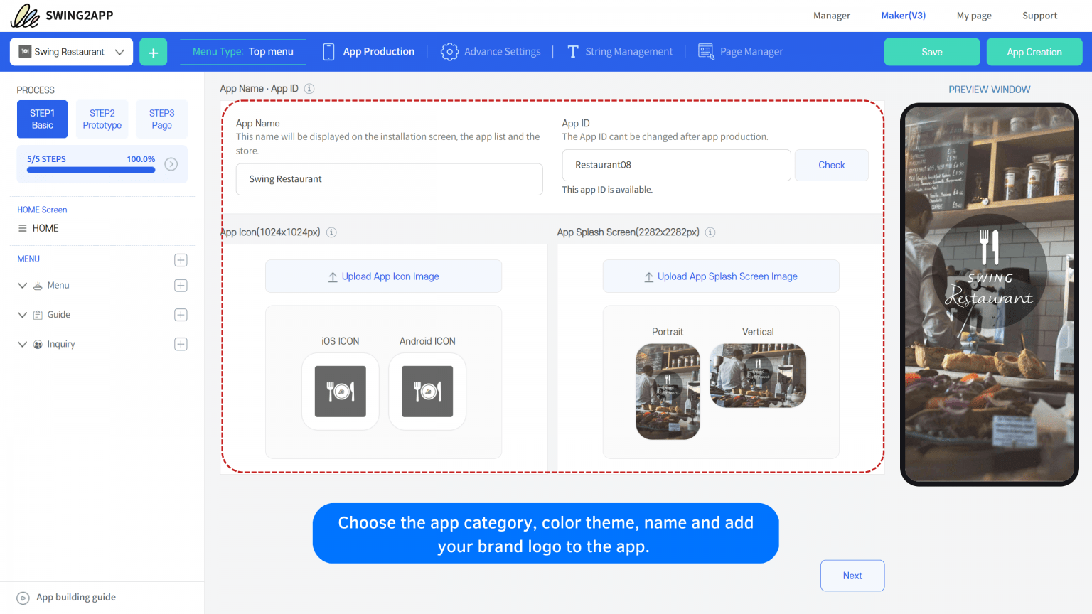Image resolution: width=1092 pixels, height=614 pixels.
Task: Click the App Name input field
Action: [389, 179]
